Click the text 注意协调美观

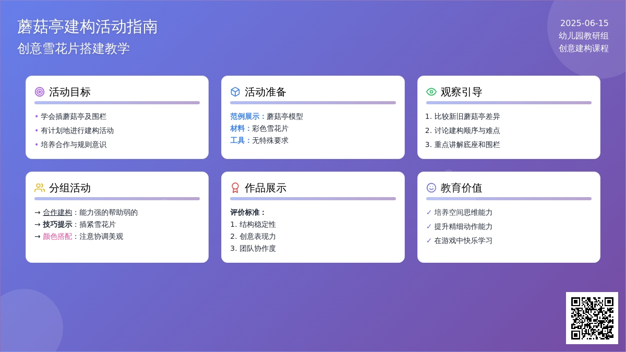pyautogui.click(x=101, y=236)
